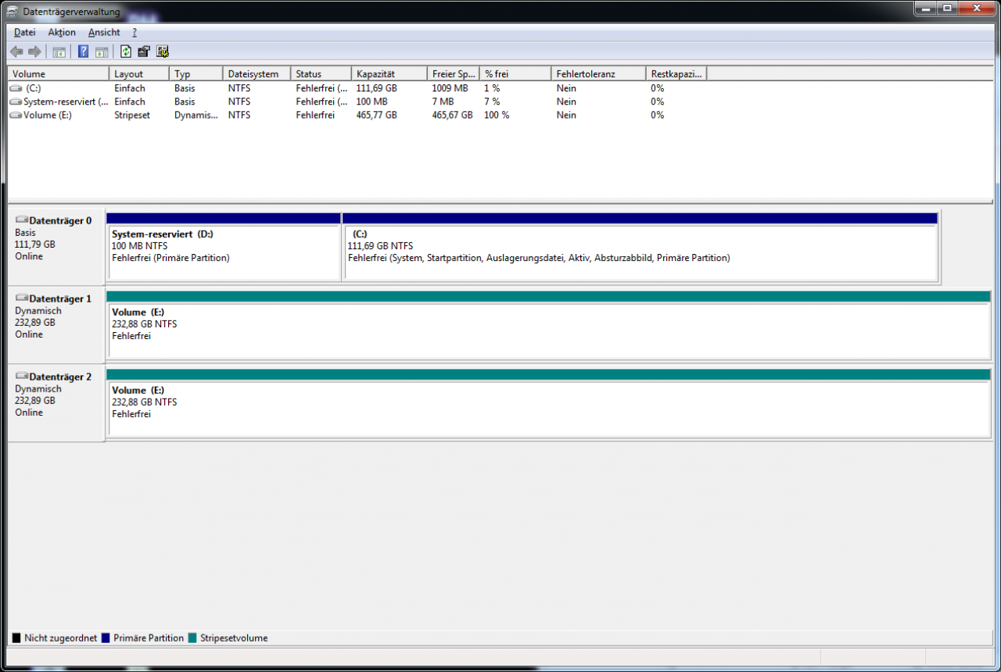The image size is (1001, 672).
Task: Select Volume (E:) block on Datenträger 1
Action: (548, 324)
